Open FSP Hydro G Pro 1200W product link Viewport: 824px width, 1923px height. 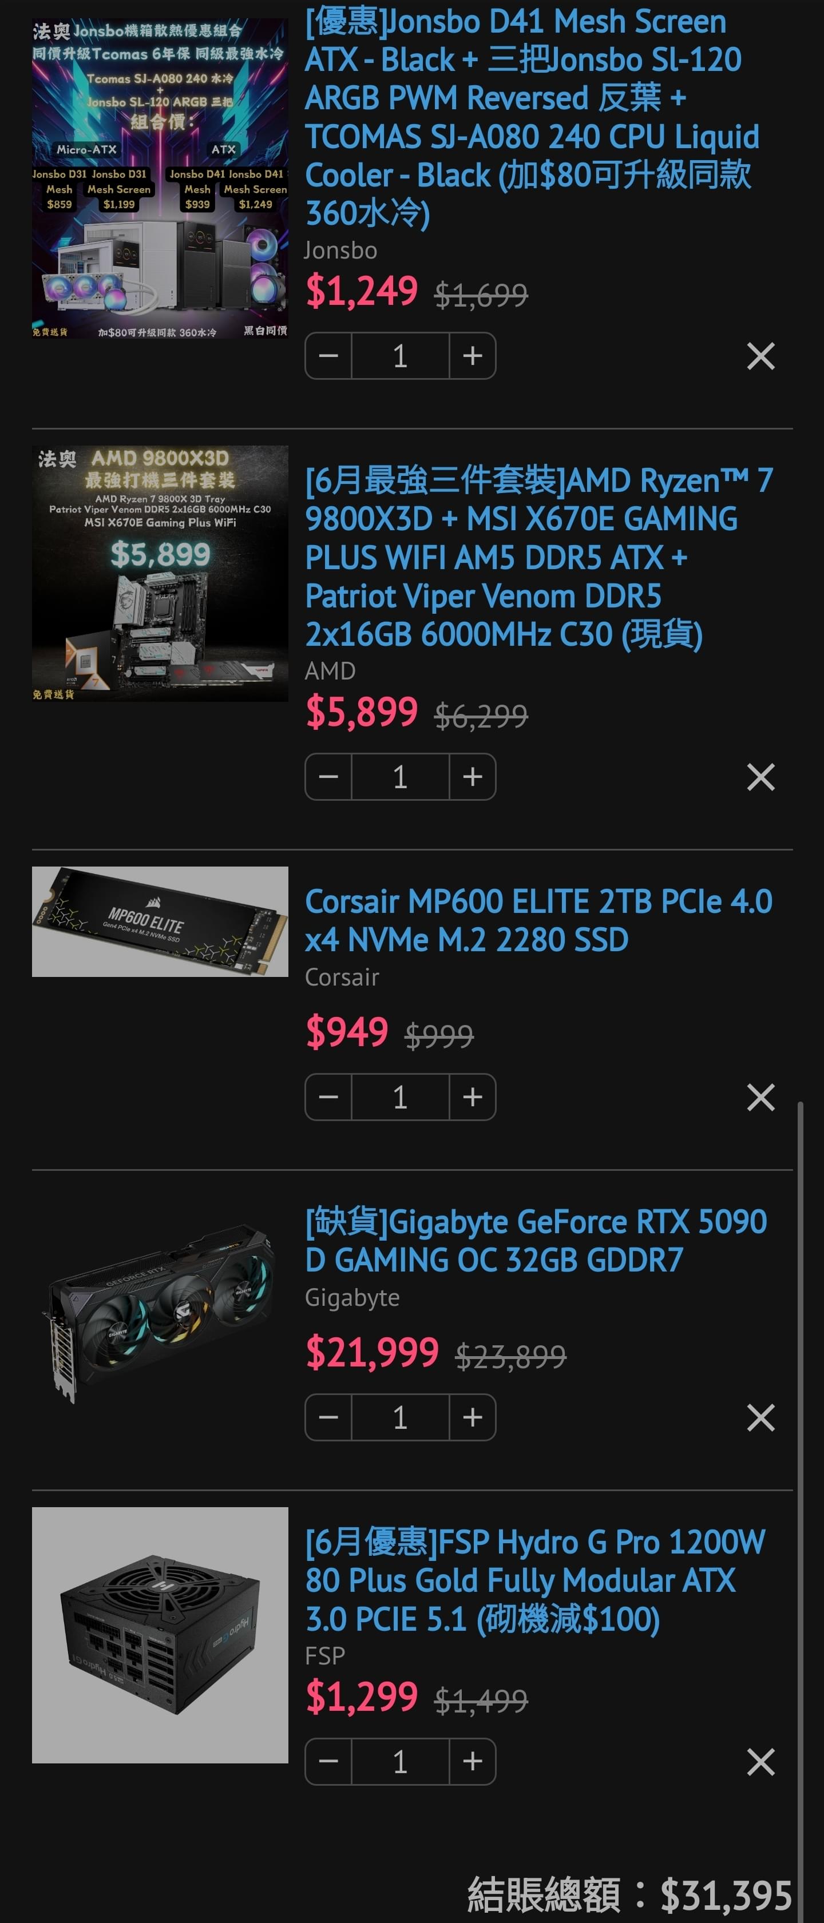coord(535,1580)
